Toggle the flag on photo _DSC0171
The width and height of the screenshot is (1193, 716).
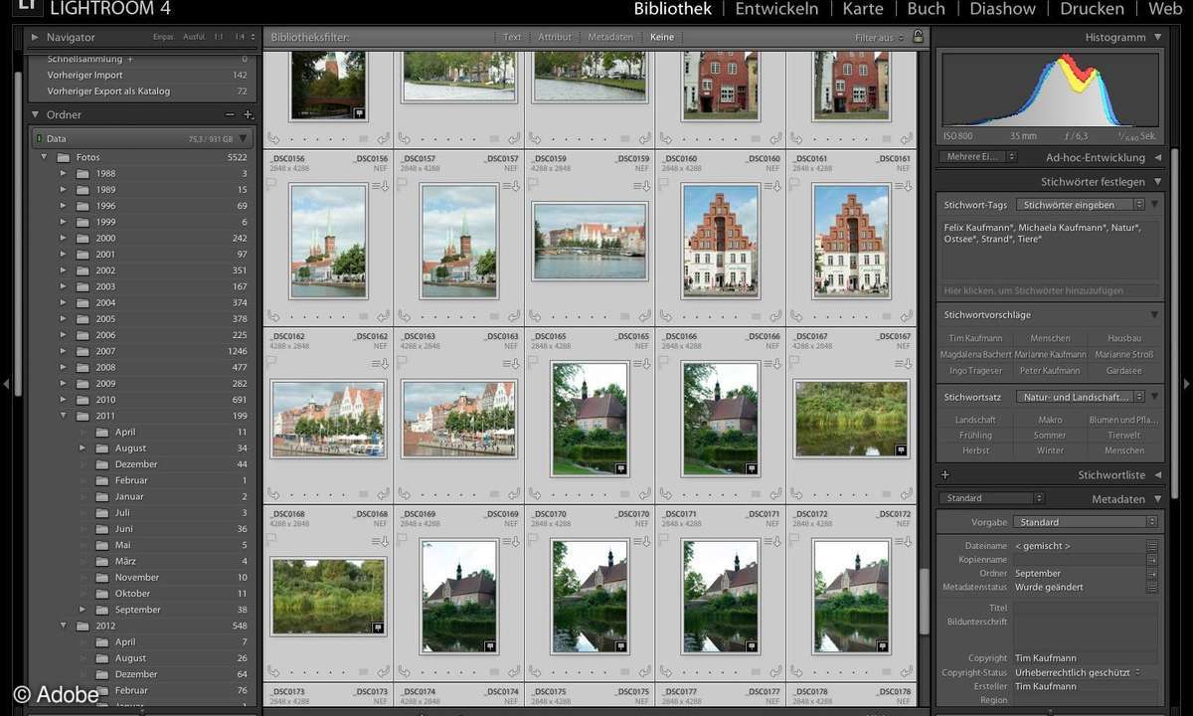tap(662, 539)
